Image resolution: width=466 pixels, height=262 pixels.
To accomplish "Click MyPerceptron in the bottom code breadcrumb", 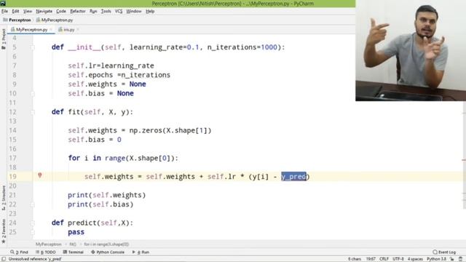I will (49, 245).
